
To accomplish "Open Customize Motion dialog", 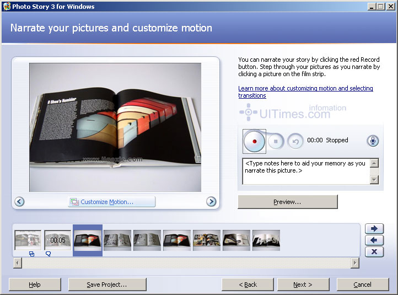I will point(112,202).
